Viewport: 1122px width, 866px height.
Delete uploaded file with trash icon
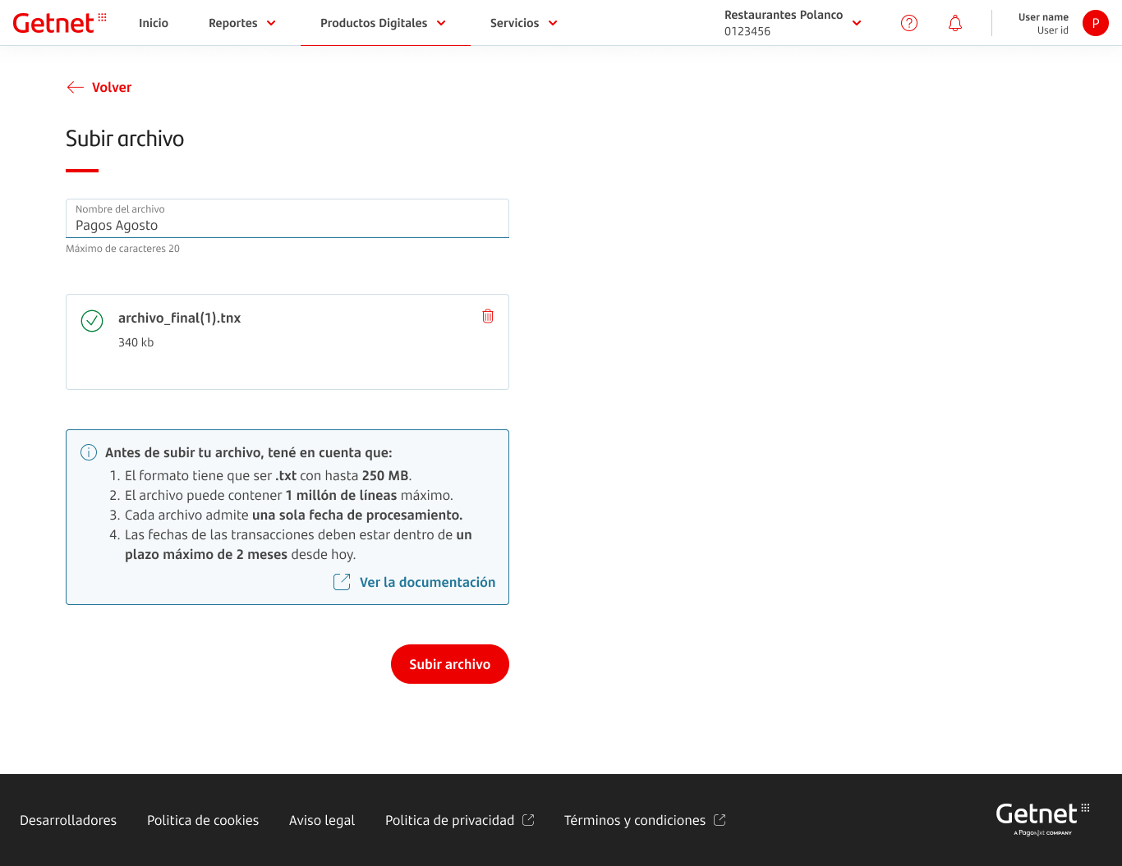tap(488, 316)
